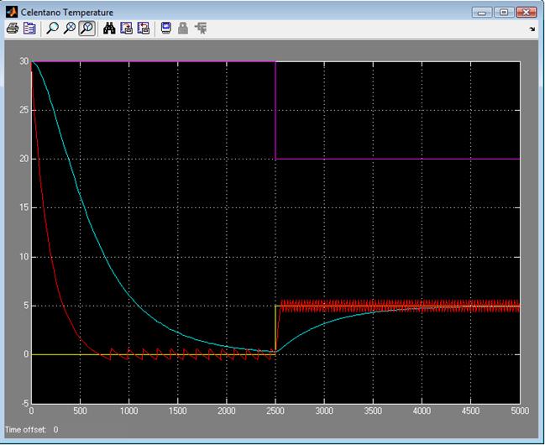Save the current axes settings
Screen dimensions: 545x445
(x=126, y=29)
